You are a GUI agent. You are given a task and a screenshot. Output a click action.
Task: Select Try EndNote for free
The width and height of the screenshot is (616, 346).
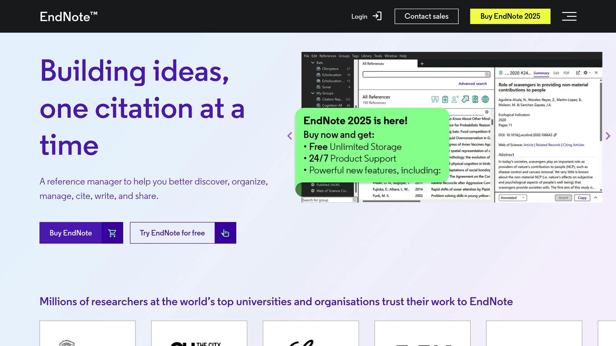172,233
